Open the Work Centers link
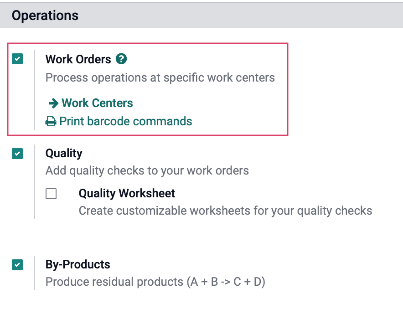This screenshot has width=403, height=309. [x=97, y=103]
